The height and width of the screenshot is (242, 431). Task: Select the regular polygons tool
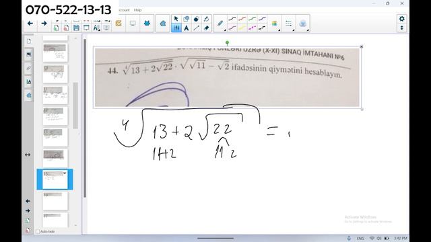[x=196, y=19]
